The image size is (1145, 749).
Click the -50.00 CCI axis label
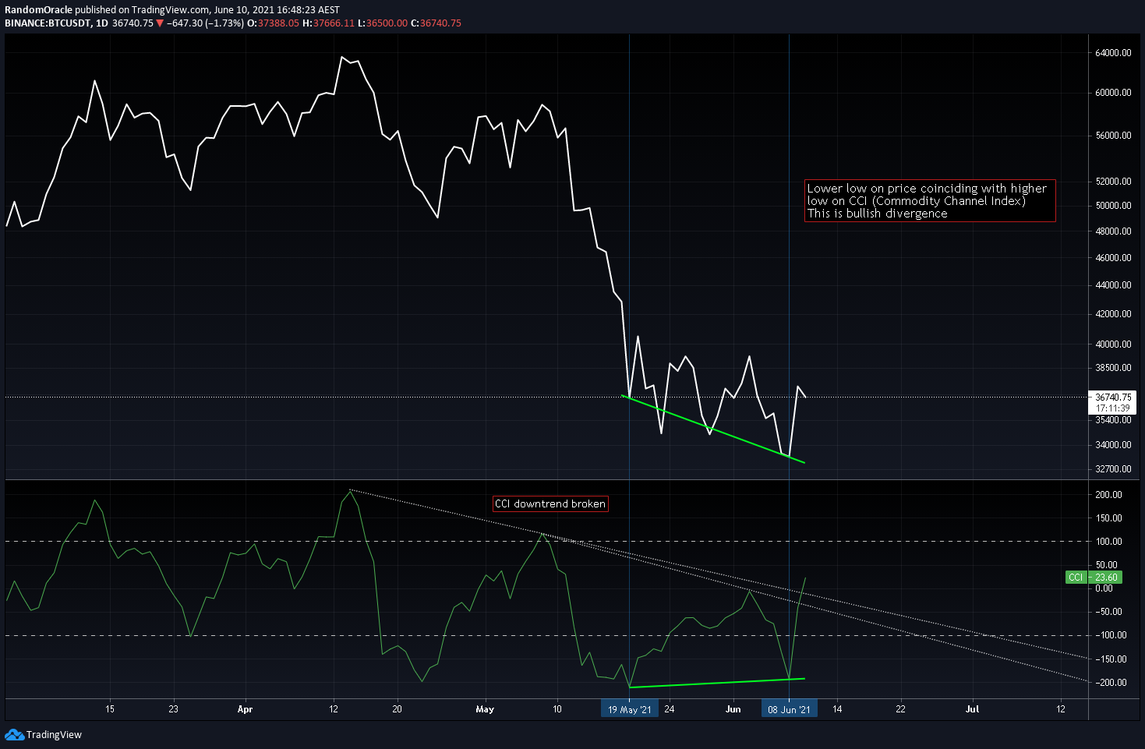pyautogui.click(x=1108, y=612)
